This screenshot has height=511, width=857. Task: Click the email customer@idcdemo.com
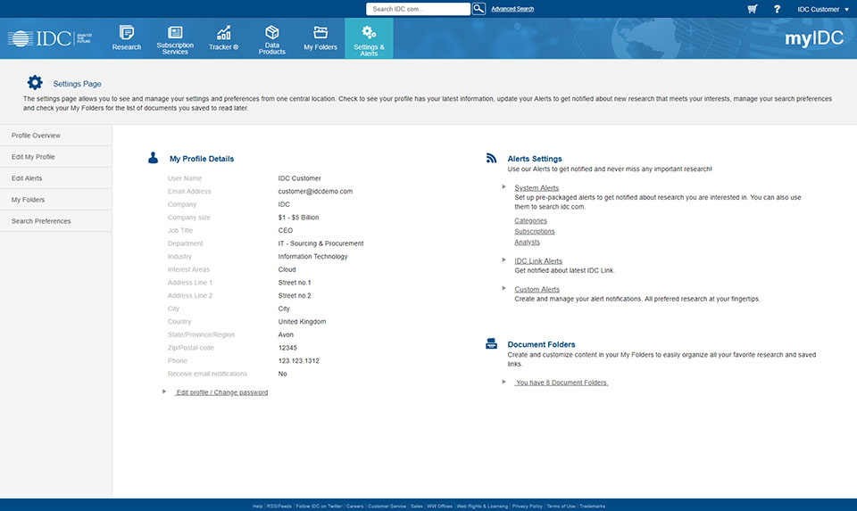click(x=315, y=191)
